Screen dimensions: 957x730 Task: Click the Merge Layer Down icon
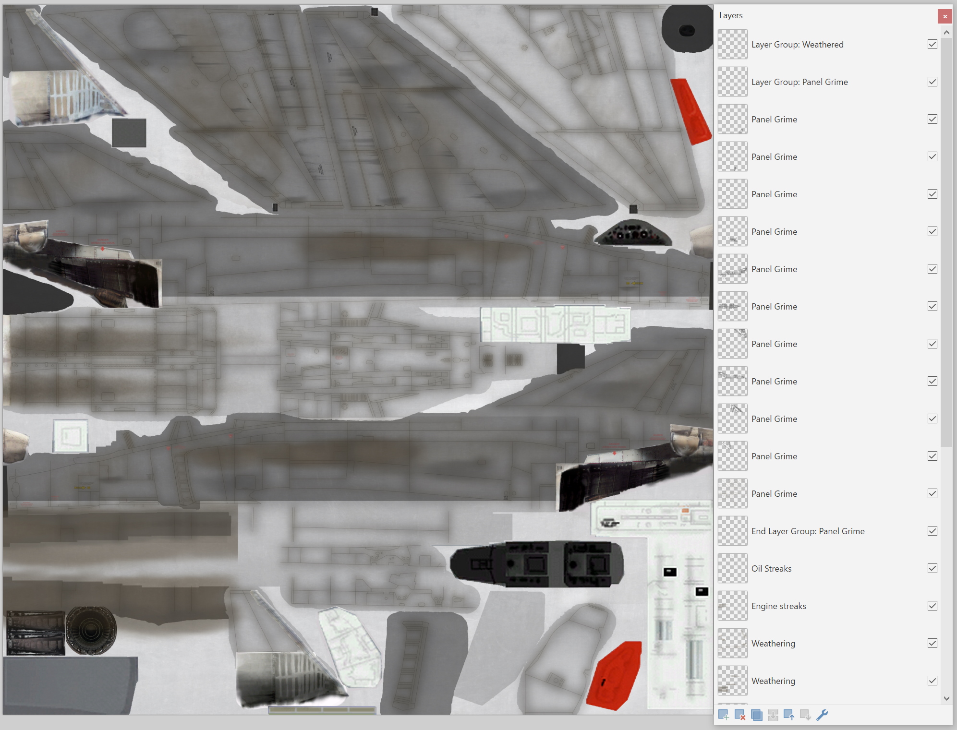(x=773, y=715)
